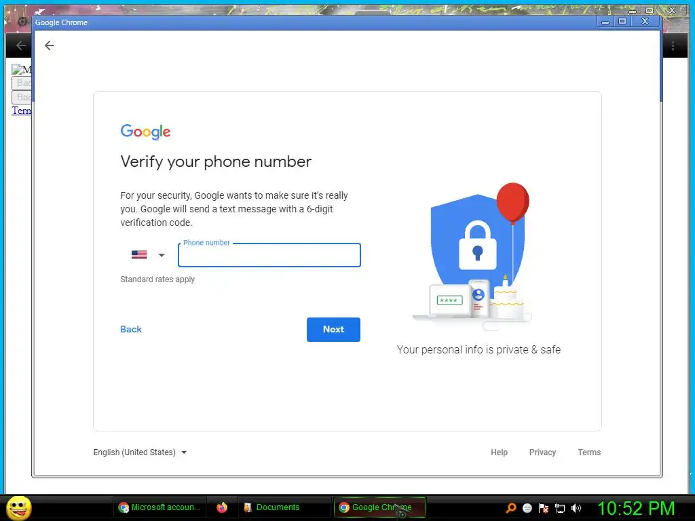Viewport: 695px width, 521px height.
Task: Open the Help link in the footer
Action: [499, 452]
